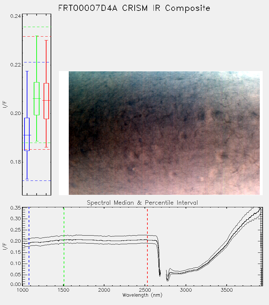
Task: Click the I/F label beside spectral plot
Action: 5,246
